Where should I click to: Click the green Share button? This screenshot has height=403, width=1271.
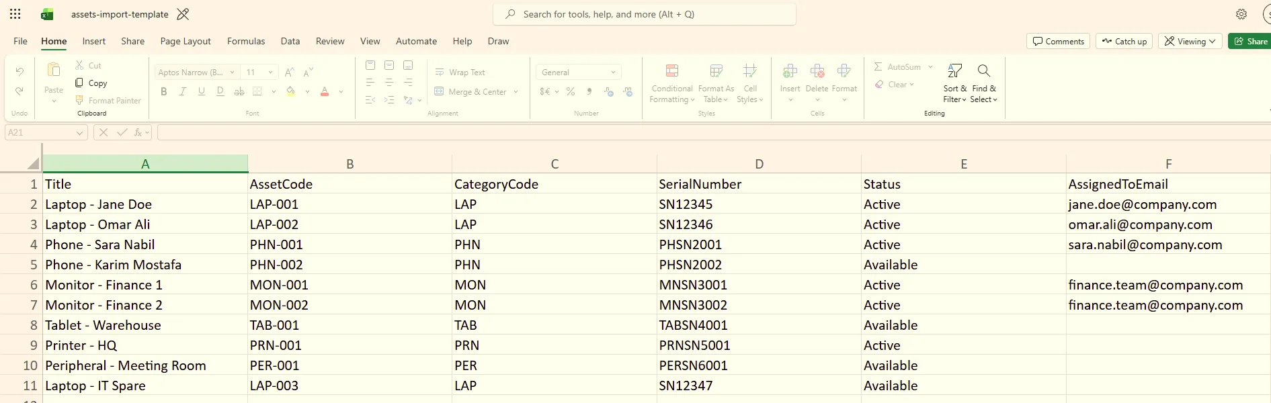(x=1250, y=41)
